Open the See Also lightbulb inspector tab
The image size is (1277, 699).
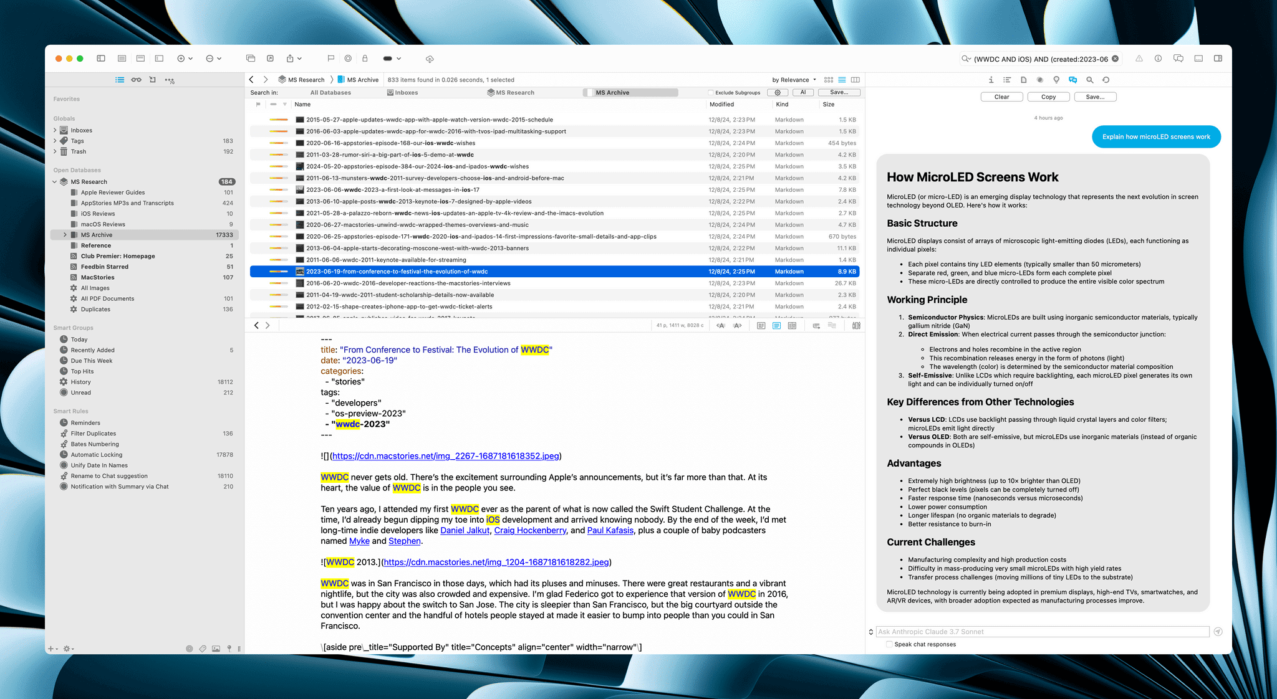coord(1056,80)
